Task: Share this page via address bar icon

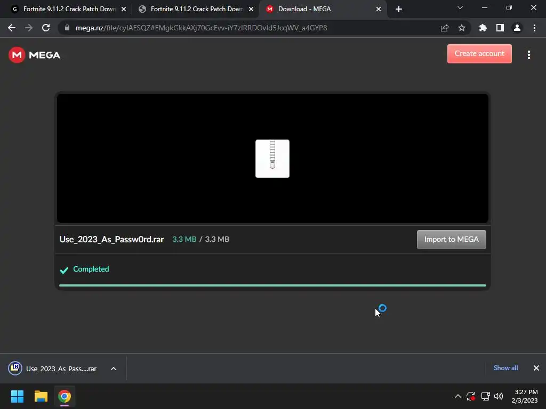Action: [445, 28]
